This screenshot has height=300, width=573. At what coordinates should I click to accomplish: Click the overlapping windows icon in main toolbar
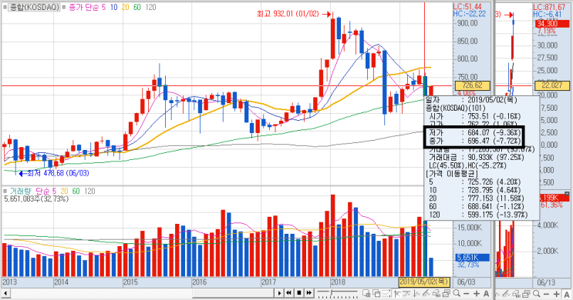point(376,293)
